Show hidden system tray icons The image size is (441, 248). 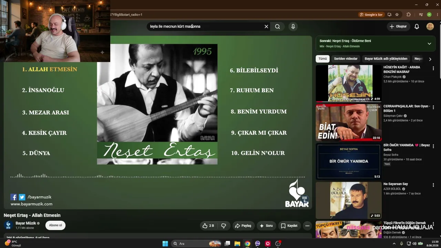click(394, 244)
